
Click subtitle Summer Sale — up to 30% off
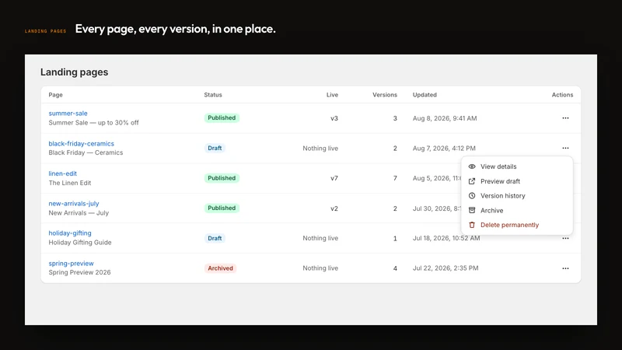point(93,123)
